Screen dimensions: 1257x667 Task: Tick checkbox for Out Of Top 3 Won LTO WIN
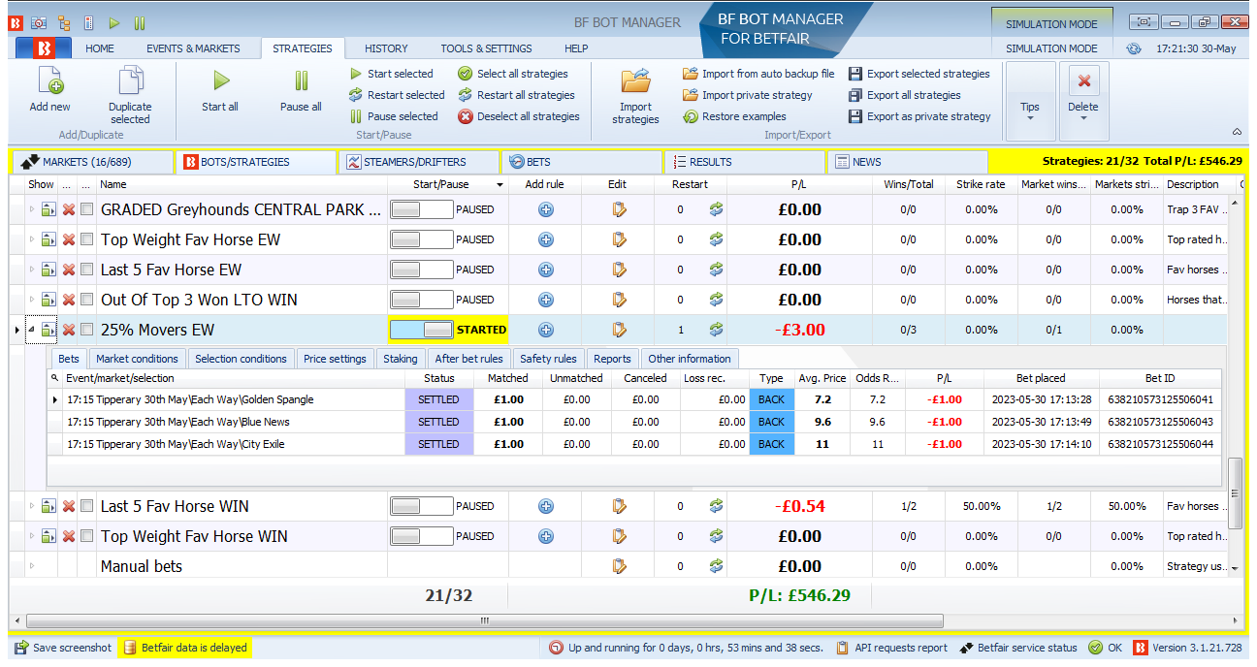click(x=87, y=300)
